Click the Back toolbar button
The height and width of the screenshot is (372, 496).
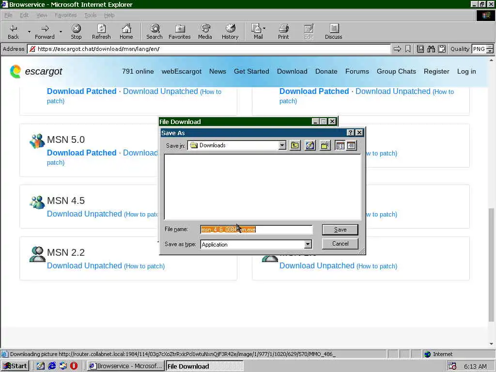(13, 31)
